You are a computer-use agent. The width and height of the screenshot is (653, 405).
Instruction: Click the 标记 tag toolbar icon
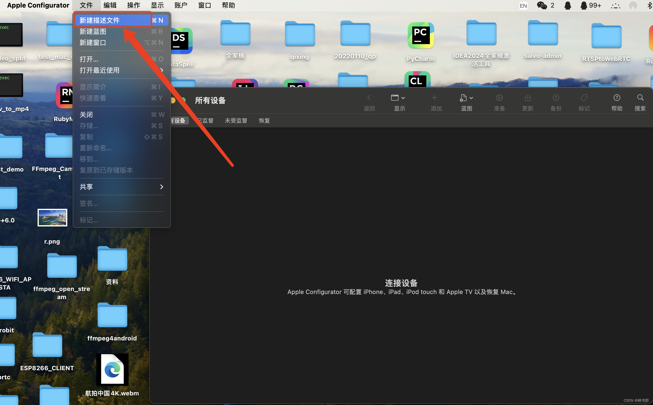click(x=584, y=98)
